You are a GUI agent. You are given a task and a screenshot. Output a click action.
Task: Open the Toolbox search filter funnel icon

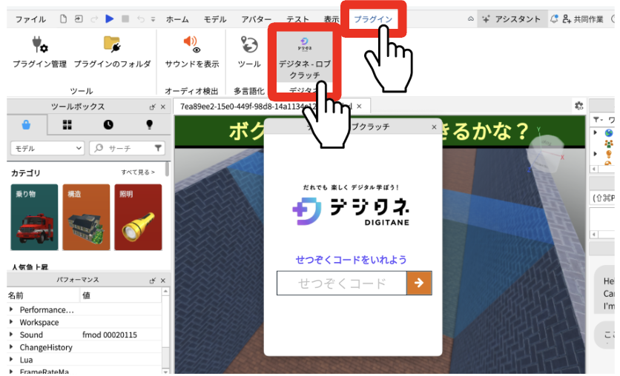pos(158,148)
